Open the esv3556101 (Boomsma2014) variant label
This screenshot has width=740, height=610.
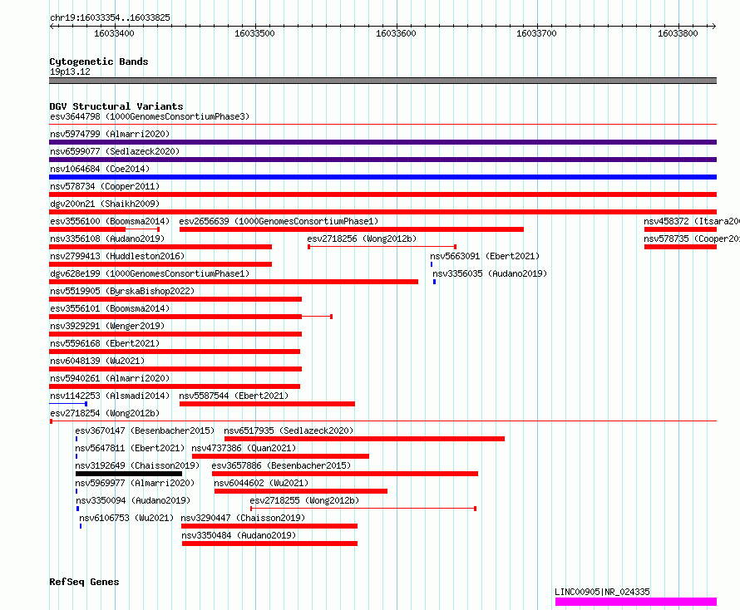click(x=110, y=308)
